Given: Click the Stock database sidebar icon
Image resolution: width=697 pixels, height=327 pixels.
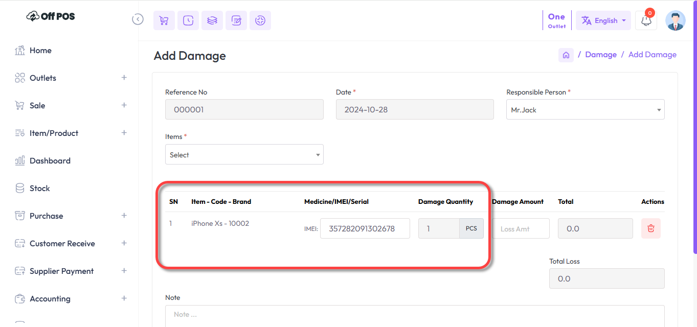Looking at the screenshot, I should point(20,188).
